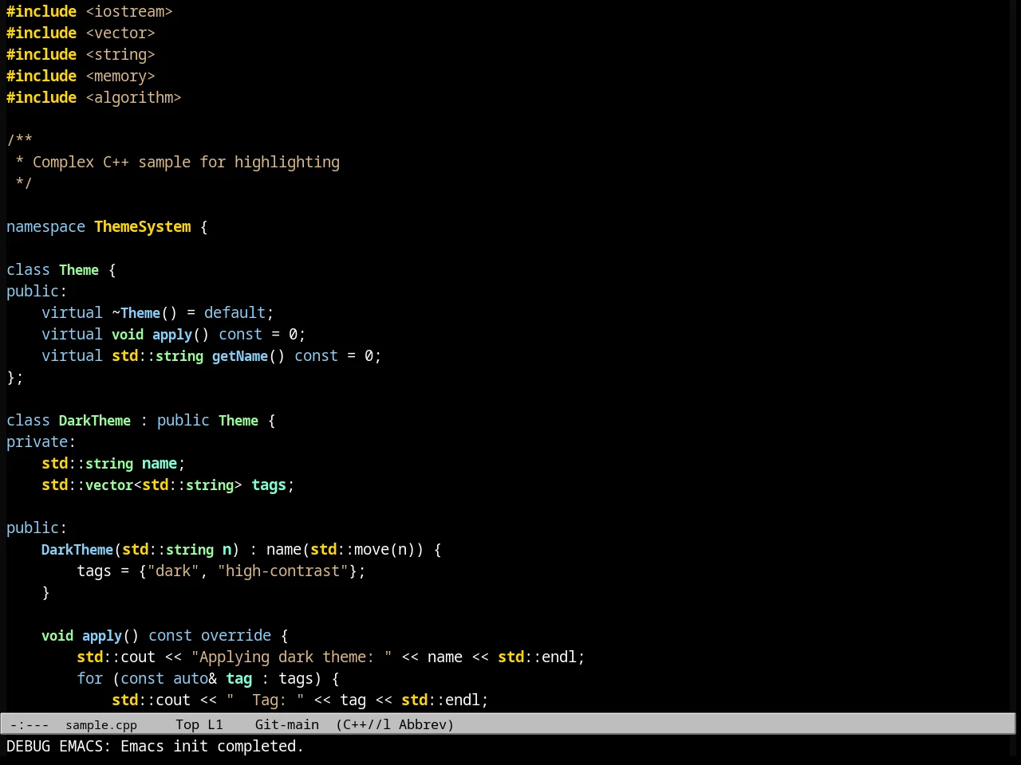This screenshot has height=765, width=1021.
Task: Click the 'override' keyword
Action: coord(236,635)
